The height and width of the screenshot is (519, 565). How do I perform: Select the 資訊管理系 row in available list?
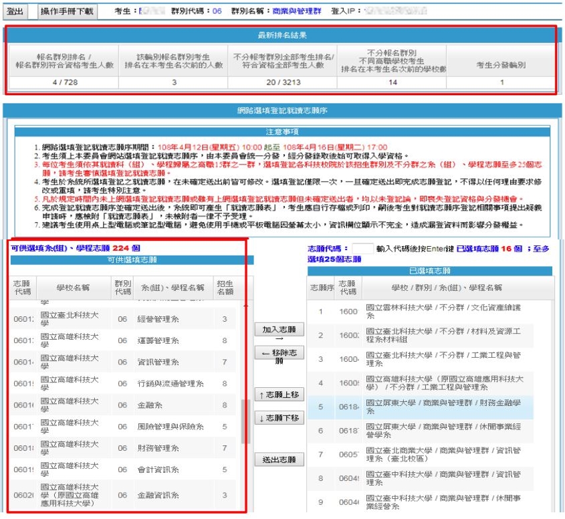[x=124, y=362]
